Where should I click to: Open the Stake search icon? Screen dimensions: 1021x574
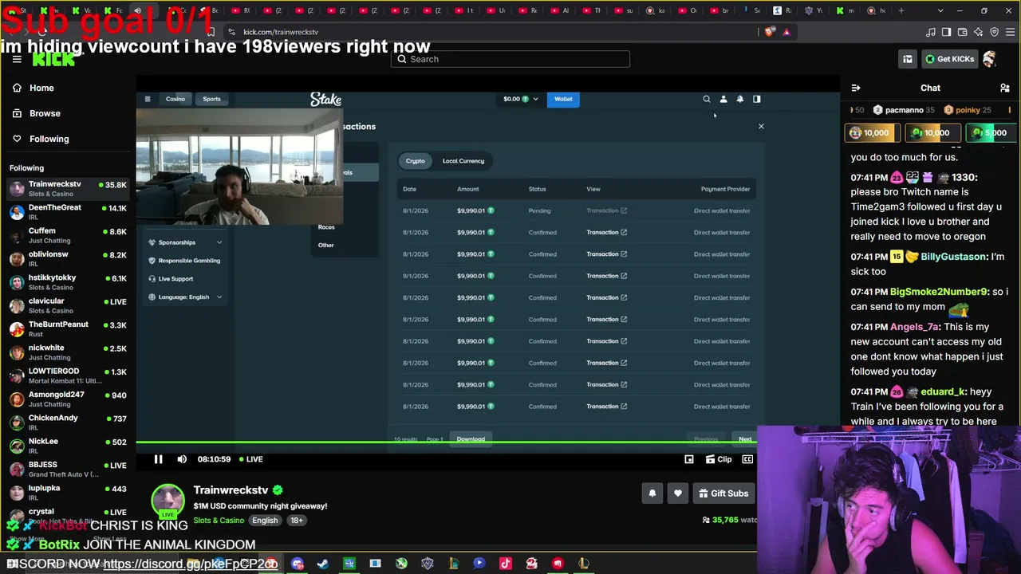[x=706, y=99]
